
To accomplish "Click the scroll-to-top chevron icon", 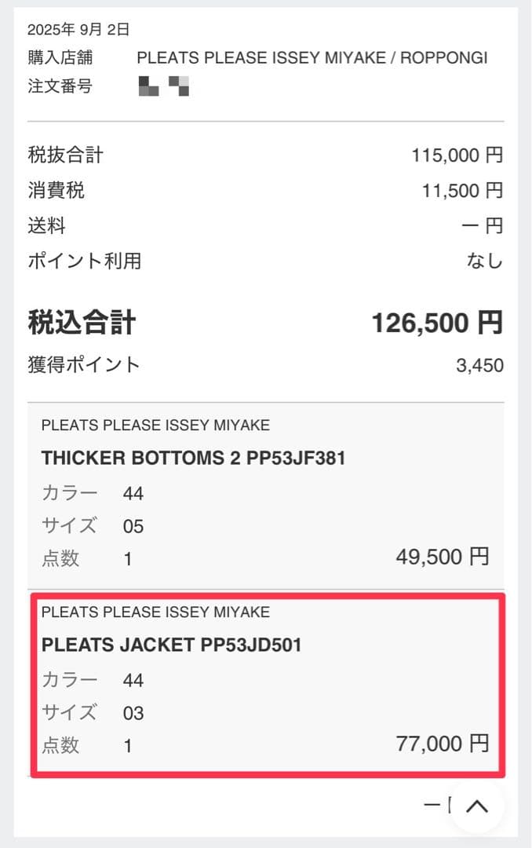I will (x=476, y=806).
